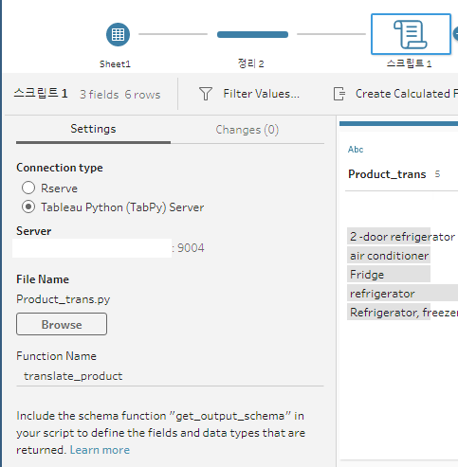Choose Tableau Python (TabPy) Server option
Viewport: 458px width, 467px height.
(28, 207)
